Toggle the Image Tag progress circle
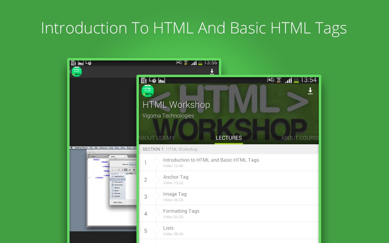The height and width of the screenshot is (243, 389). (157, 196)
